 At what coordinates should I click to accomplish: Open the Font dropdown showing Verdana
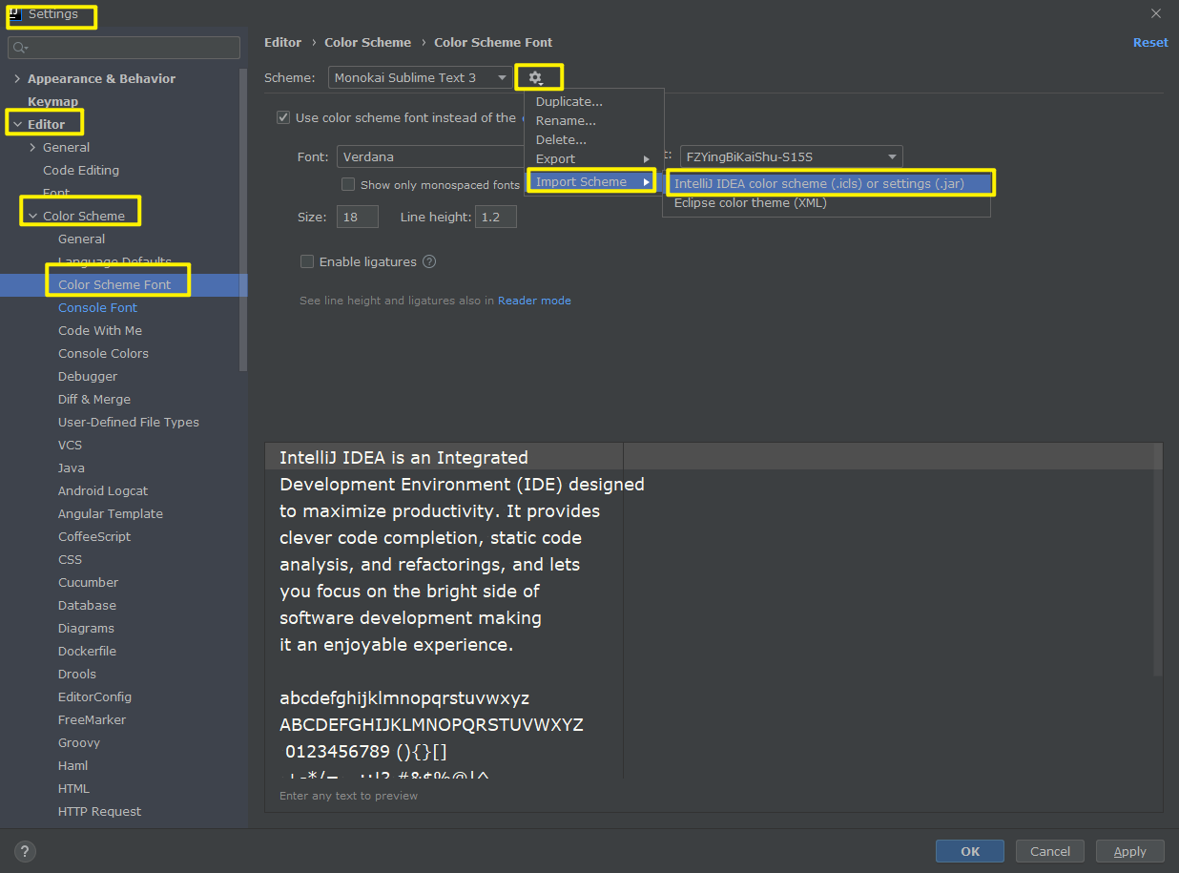pos(429,156)
